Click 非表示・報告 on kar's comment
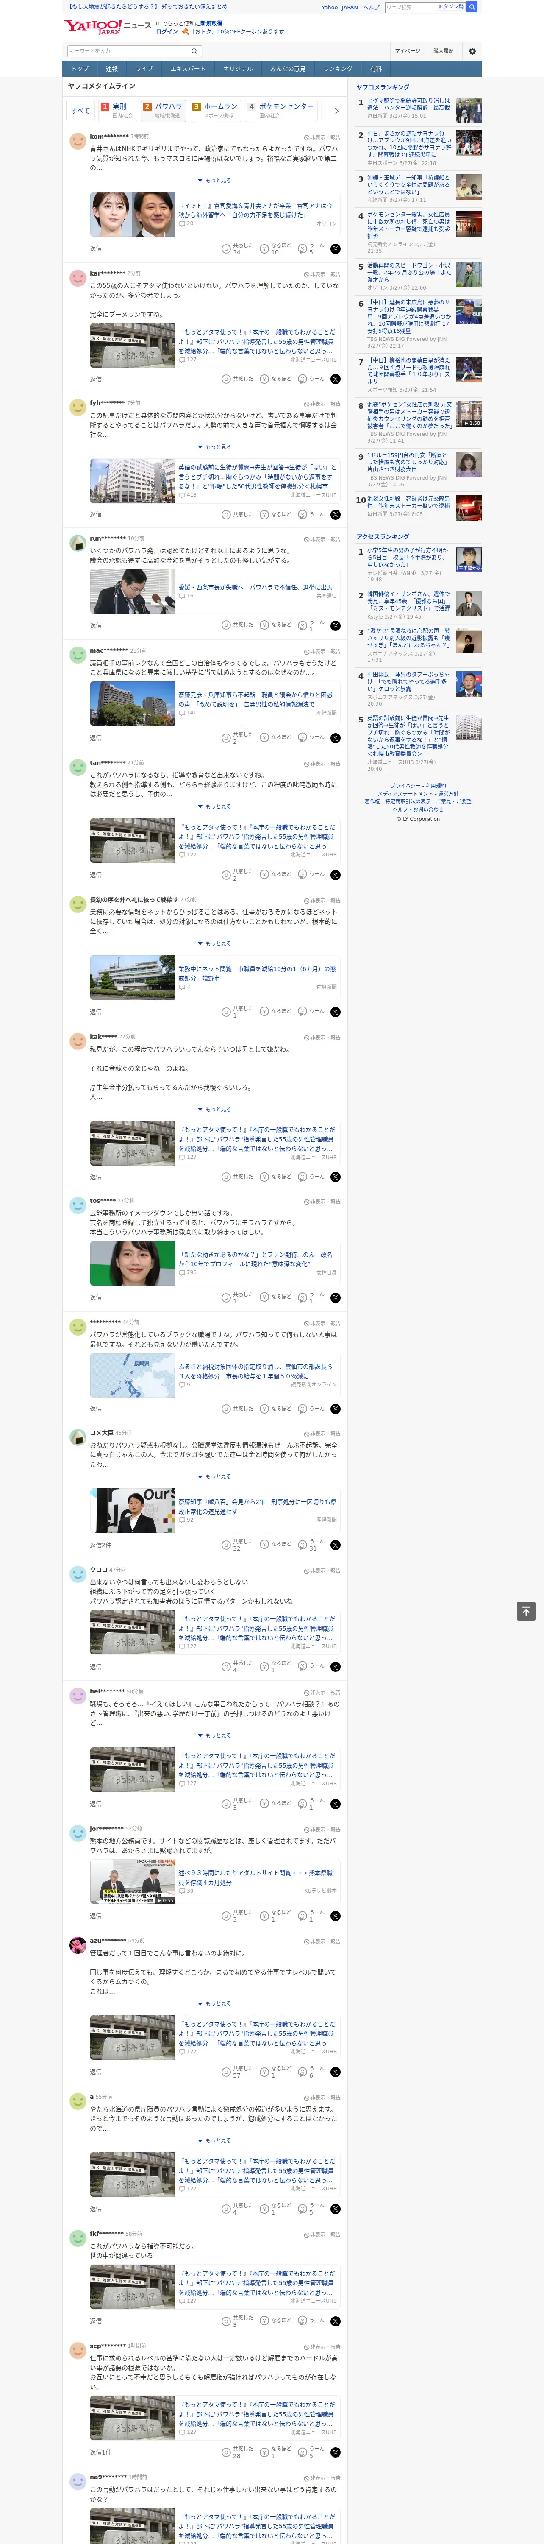 click(x=322, y=275)
